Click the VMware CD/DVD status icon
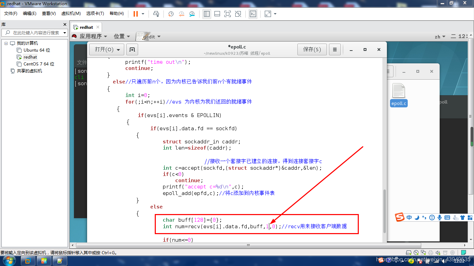This screenshot has width=474, height=266. (x=416, y=252)
